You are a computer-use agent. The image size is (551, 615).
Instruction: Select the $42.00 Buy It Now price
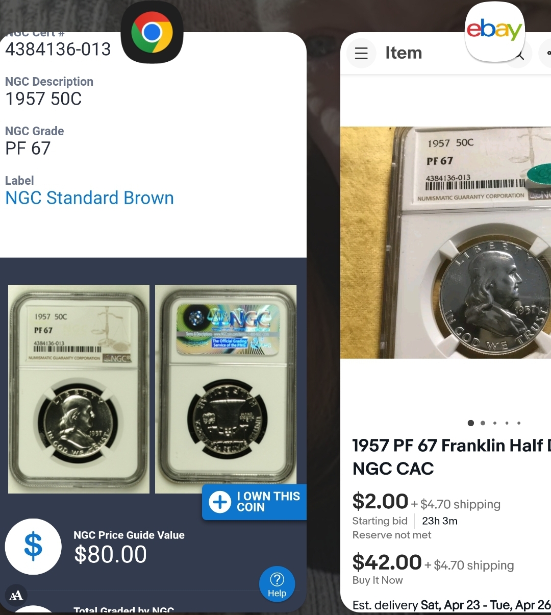point(387,562)
